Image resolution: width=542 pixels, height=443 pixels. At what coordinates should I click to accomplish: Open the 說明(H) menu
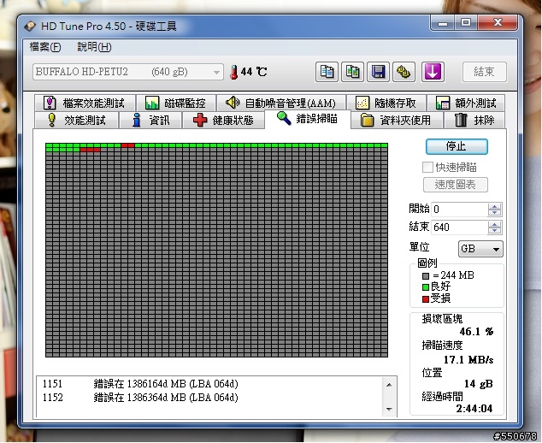pyautogui.click(x=94, y=47)
